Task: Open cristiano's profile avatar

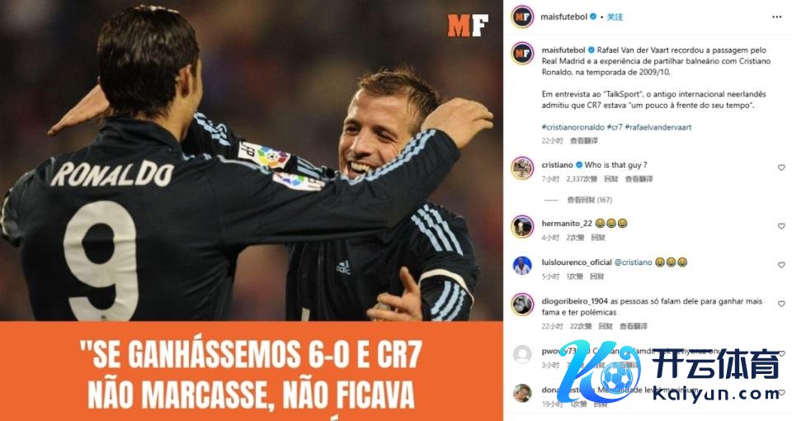Action: pyautogui.click(x=522, y=168)
